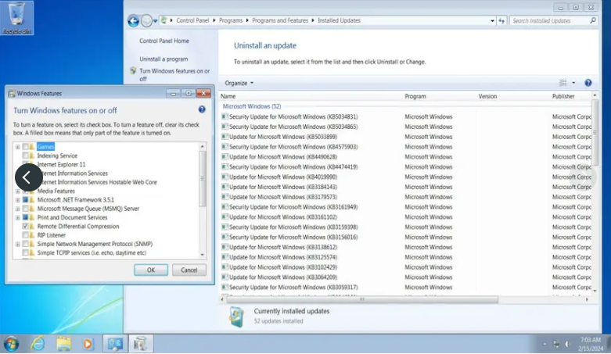The height and width of the screenshot is (354, 611).
Task: Click the icon of update KB3184143
Action: click(225, 187)
